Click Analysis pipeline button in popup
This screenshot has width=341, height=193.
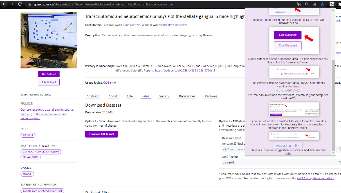click(x=288, y=145)
